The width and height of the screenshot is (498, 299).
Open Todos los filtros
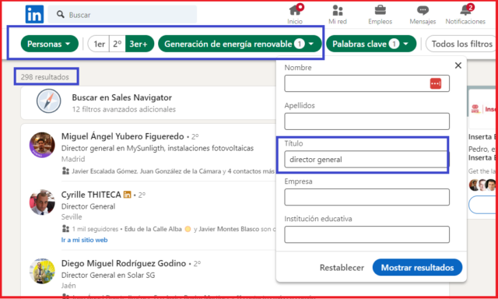click(461, 44)
